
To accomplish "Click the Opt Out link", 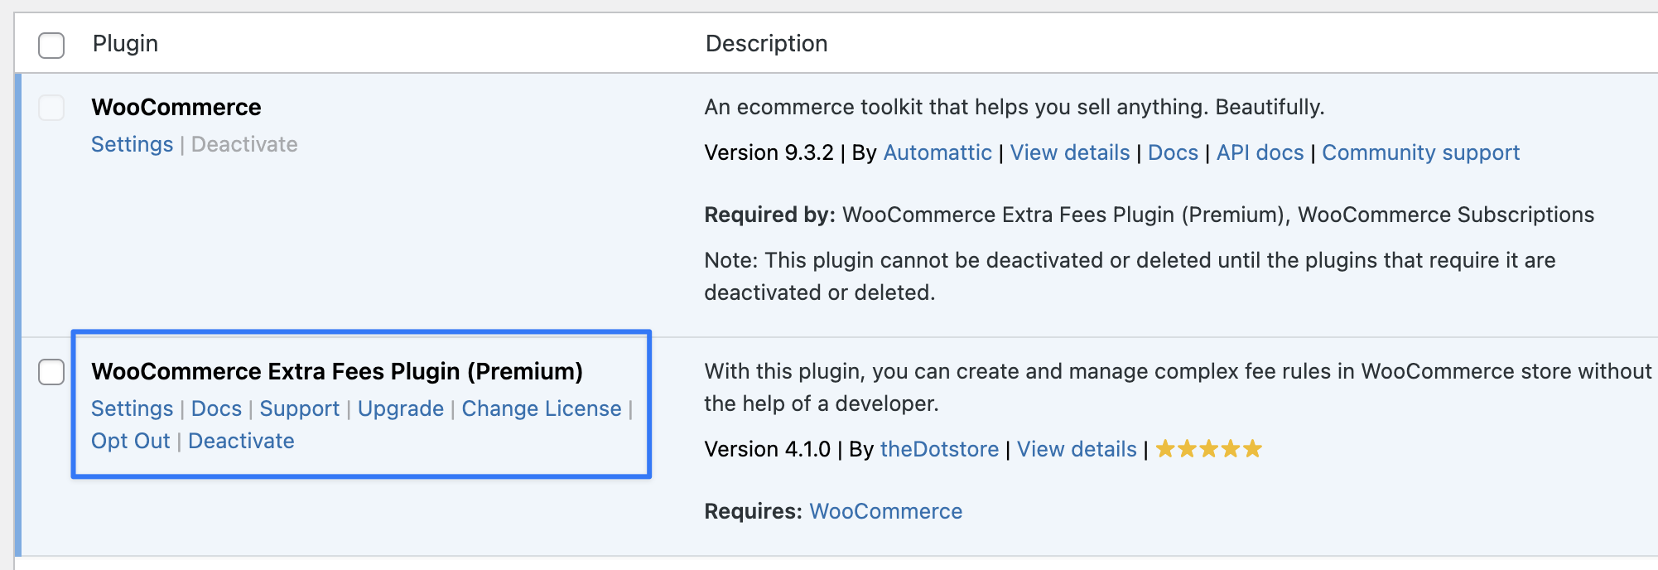I will (131, 441).
